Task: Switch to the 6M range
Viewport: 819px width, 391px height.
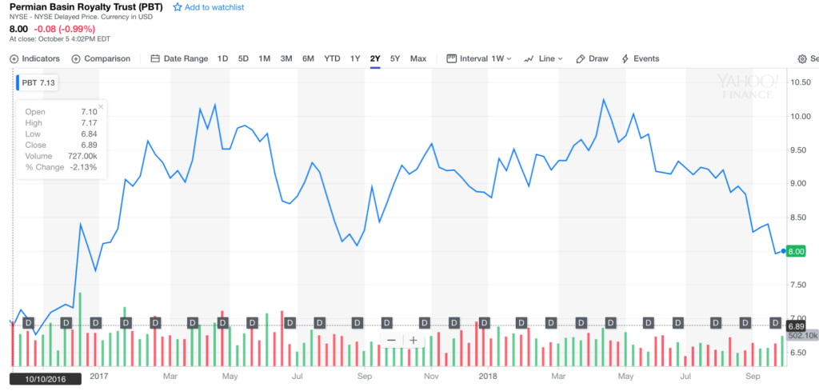Action: click(x=308, y=58)
